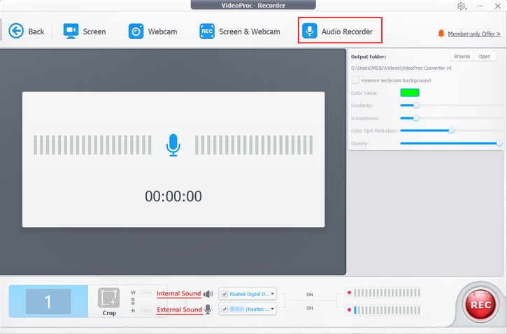The width and height of the screenshot is (507, 334).
Task: Click the width-height link lock icon
Action: [x=133, y=301]
